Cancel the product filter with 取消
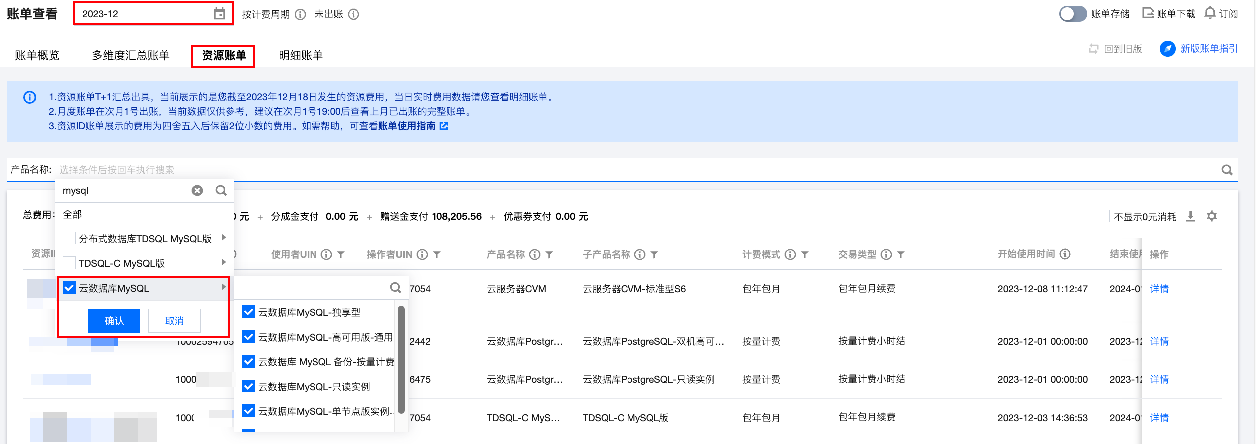 click(175, 321)
